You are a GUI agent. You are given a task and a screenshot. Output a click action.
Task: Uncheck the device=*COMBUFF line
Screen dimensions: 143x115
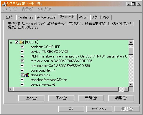tap(22, 47)
